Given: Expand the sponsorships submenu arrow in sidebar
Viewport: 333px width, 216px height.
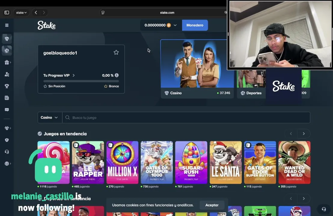Looking at the screenshot, I should coord(11,128).
